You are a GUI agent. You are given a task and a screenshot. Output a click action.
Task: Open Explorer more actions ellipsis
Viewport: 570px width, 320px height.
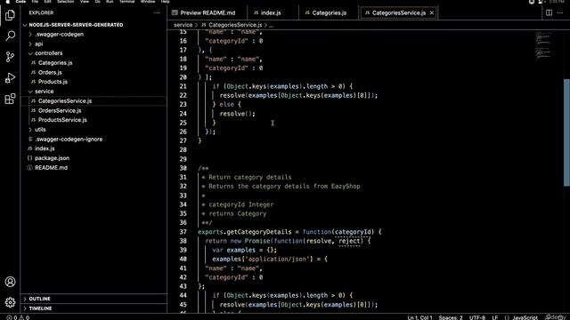(157, 12)
